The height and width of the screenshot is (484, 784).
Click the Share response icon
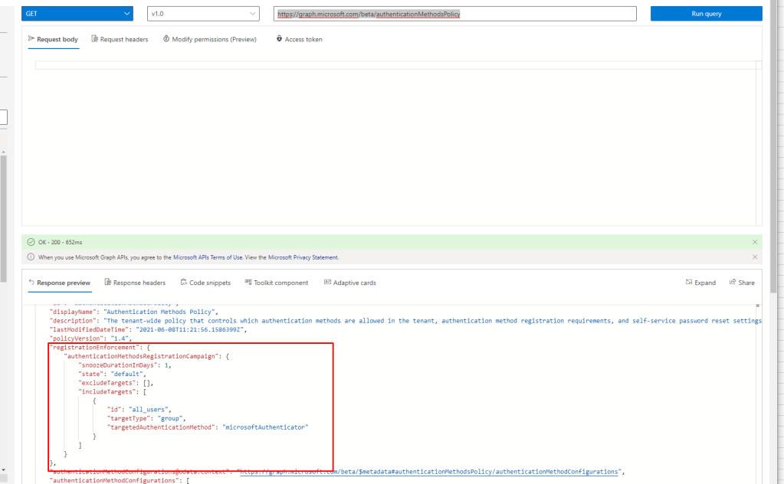pos(742,283)
